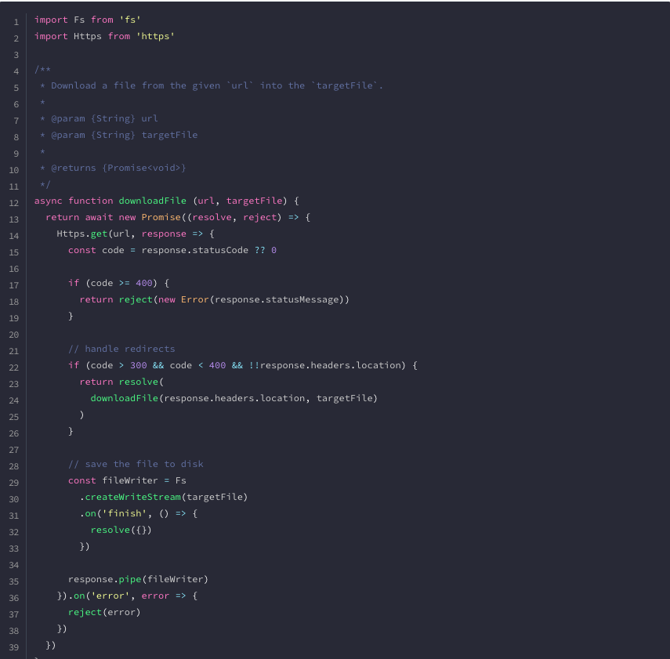Click 'Promise' on line 13
The image size is (670, 659).
click(x=161, y=217)
